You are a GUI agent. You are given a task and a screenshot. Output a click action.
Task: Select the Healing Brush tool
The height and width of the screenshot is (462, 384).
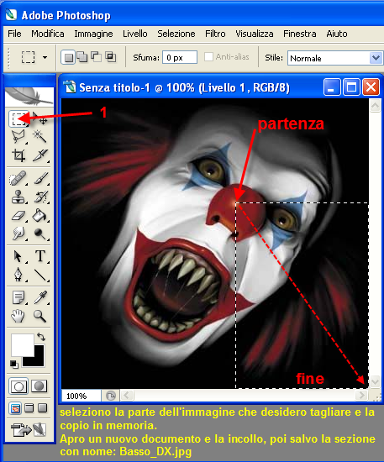[18, 178]
